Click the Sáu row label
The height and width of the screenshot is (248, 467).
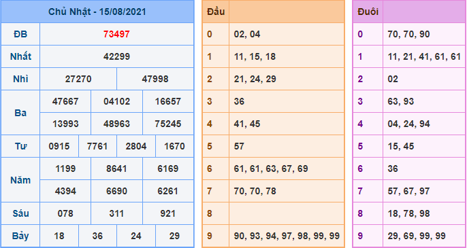point(20,213)
